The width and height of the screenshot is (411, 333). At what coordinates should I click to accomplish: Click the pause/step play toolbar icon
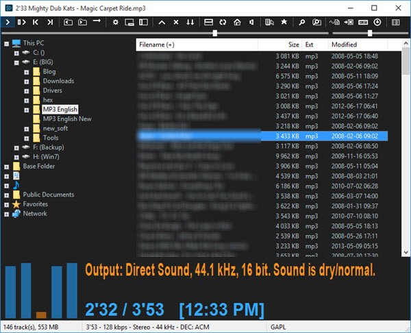point(21,23)
